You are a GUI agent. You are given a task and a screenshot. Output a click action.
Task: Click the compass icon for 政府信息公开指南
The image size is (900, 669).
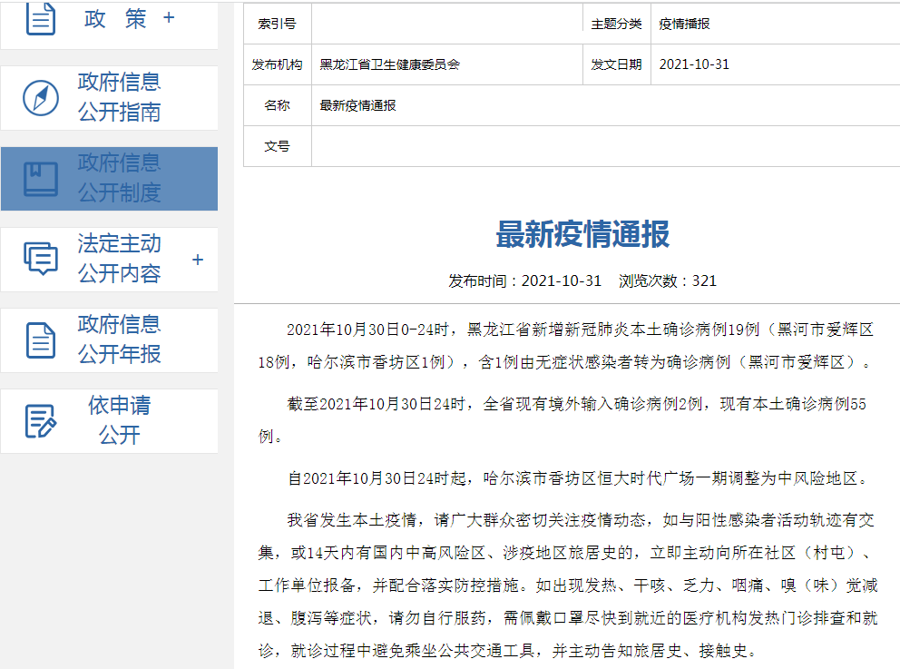coord(41,98)
